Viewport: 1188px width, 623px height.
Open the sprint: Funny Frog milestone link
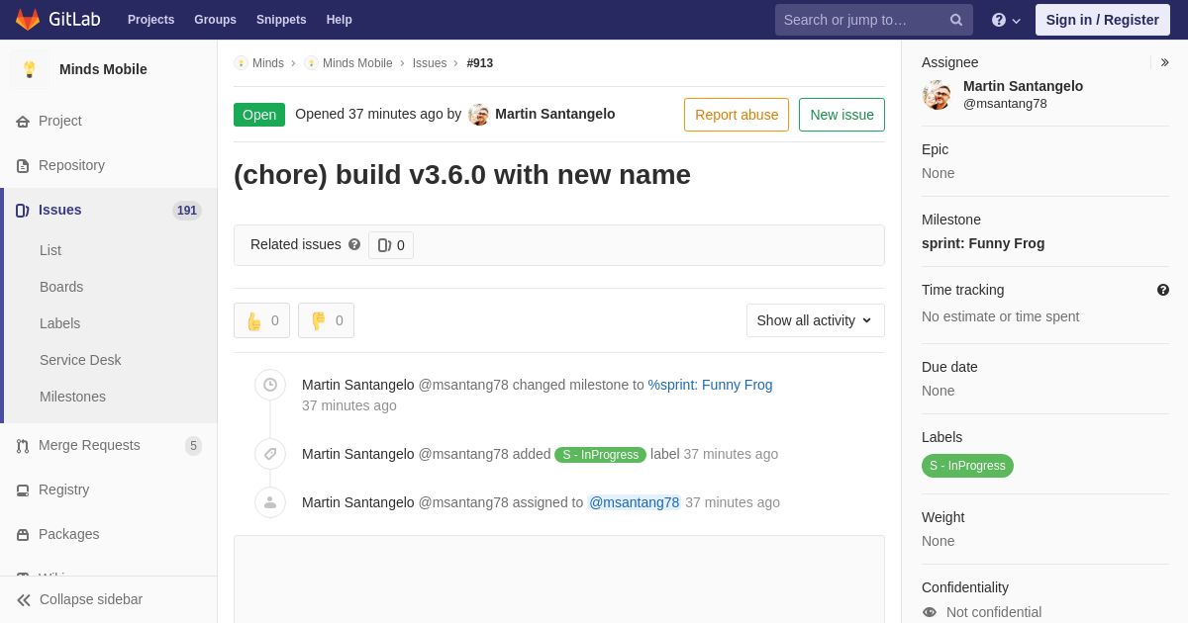pyautogui.click(x=710, y=385)
